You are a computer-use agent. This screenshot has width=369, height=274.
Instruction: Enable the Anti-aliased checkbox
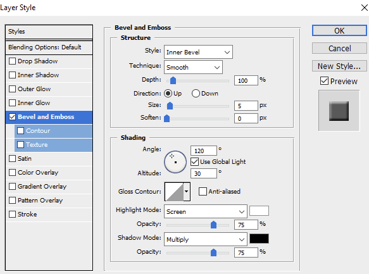pyautogui.click(x=203, y=192)
